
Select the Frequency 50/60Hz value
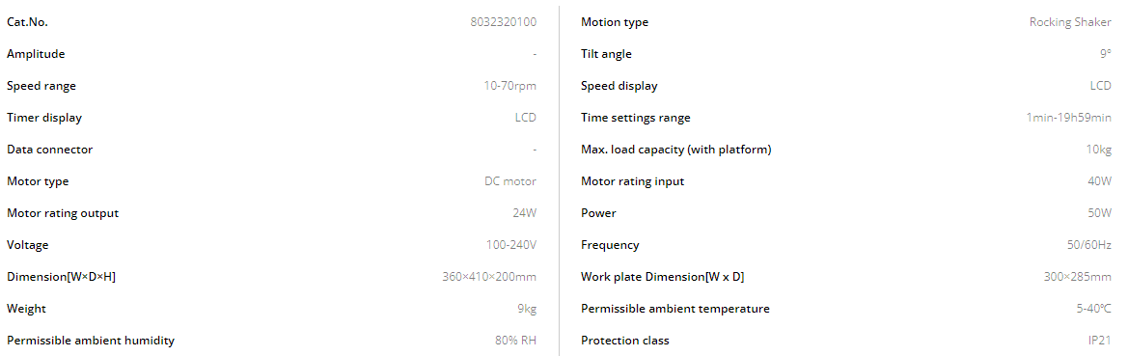[1089, 245]
